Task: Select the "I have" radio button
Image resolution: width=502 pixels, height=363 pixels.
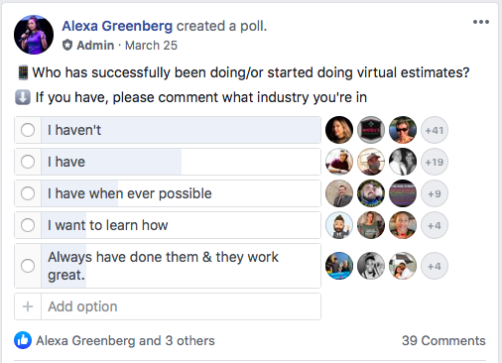Action: [28, 162]
